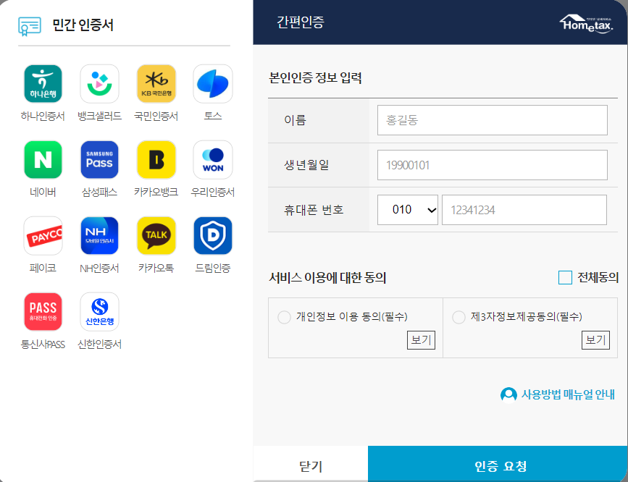Choose the Banksalad authentication icon
The width and height of the screenshot is (628, 482).
click(99, 84)
